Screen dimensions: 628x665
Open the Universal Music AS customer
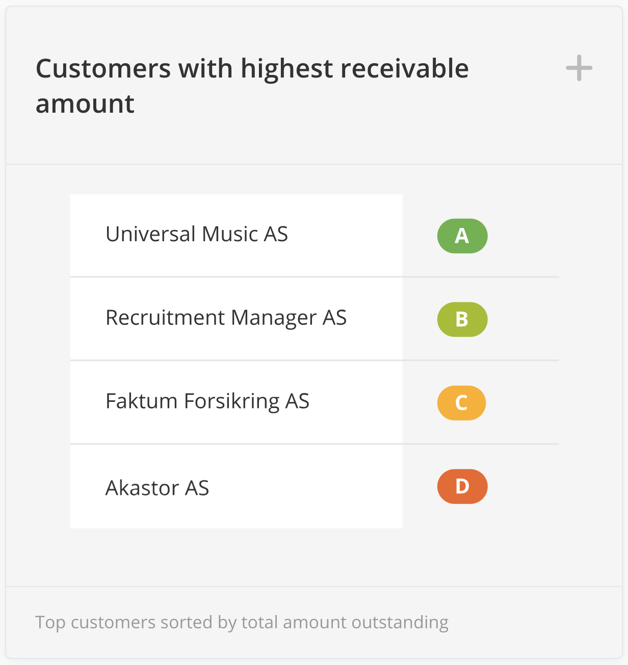pos(197,235)
